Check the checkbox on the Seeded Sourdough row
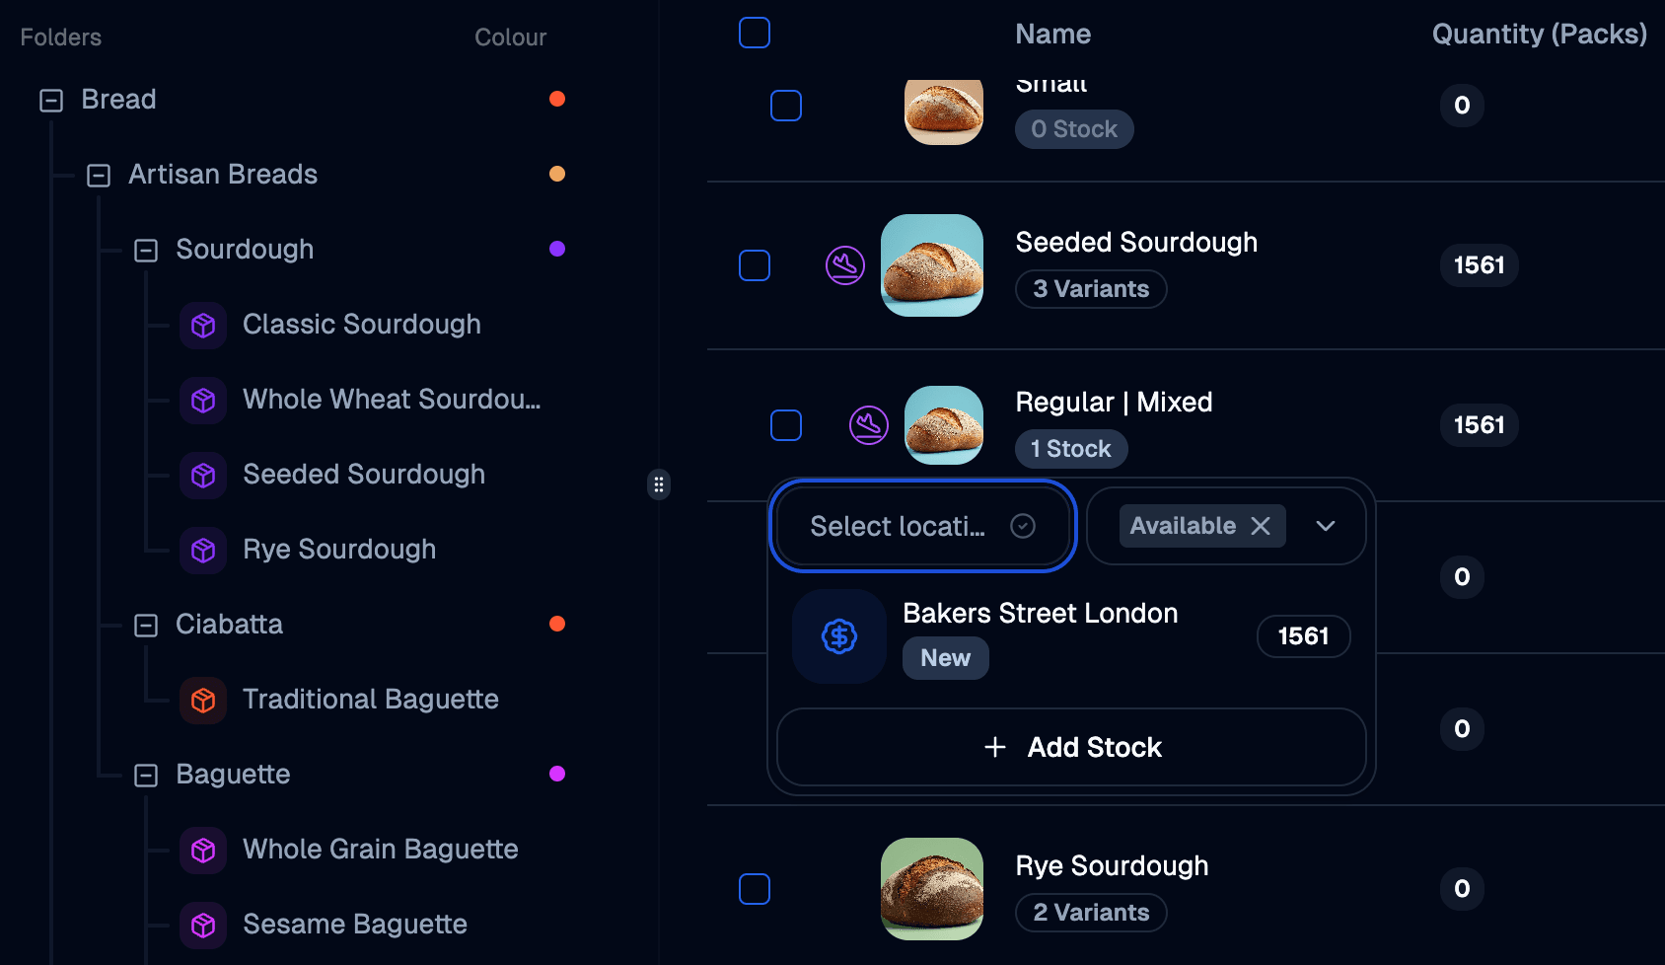1665x965 pixels. tap(755, 265)
